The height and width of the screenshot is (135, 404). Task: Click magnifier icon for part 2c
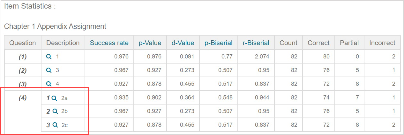[x=55, y=125]
